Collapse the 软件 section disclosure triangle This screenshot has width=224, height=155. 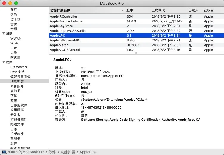coord(4,62)
